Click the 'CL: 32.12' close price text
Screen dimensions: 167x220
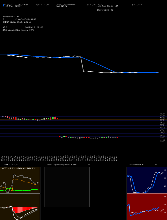[x=61, y=6]
